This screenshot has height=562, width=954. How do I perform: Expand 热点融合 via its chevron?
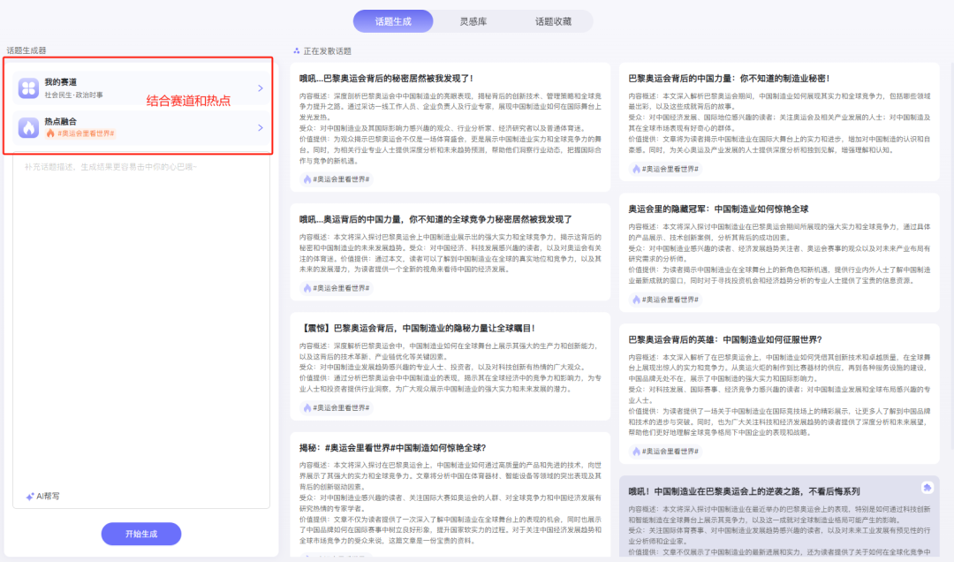pyautogui.click(x=260, y=127)
